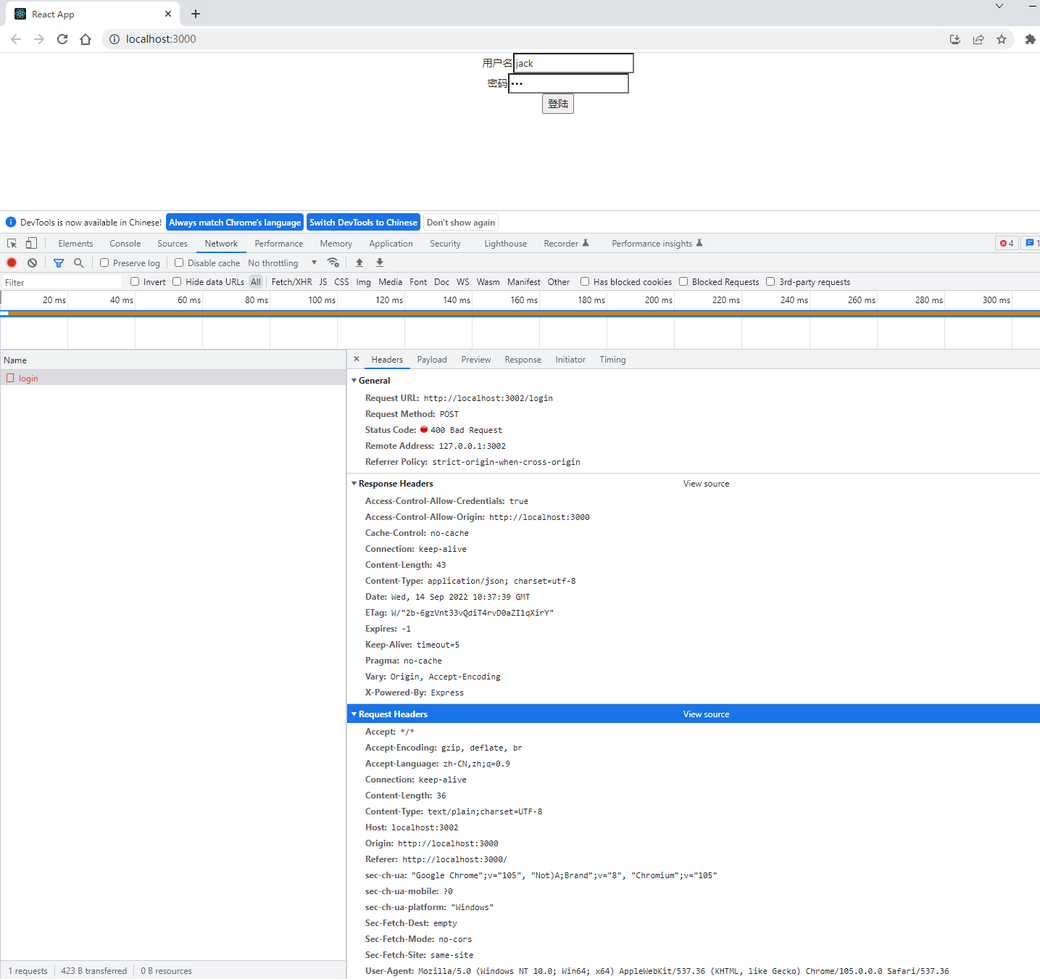
Task: Toggle the network filter funnel icon
Action: tap(59, 263)
